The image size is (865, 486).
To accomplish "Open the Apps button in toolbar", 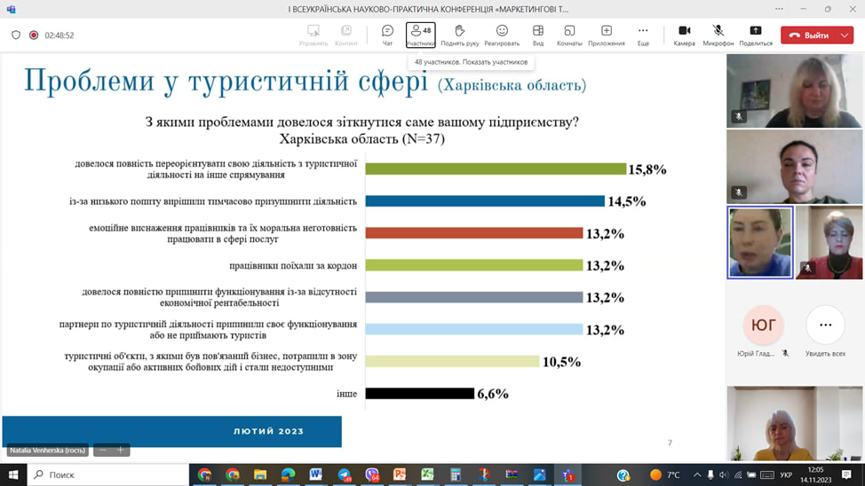I will point(607,35).
